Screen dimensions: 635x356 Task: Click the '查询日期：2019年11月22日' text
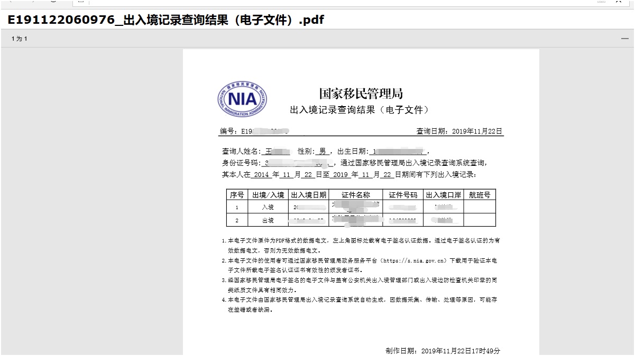click(459, 131)
